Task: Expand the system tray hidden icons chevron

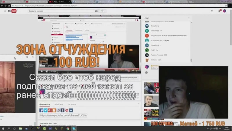Action: 208,129
